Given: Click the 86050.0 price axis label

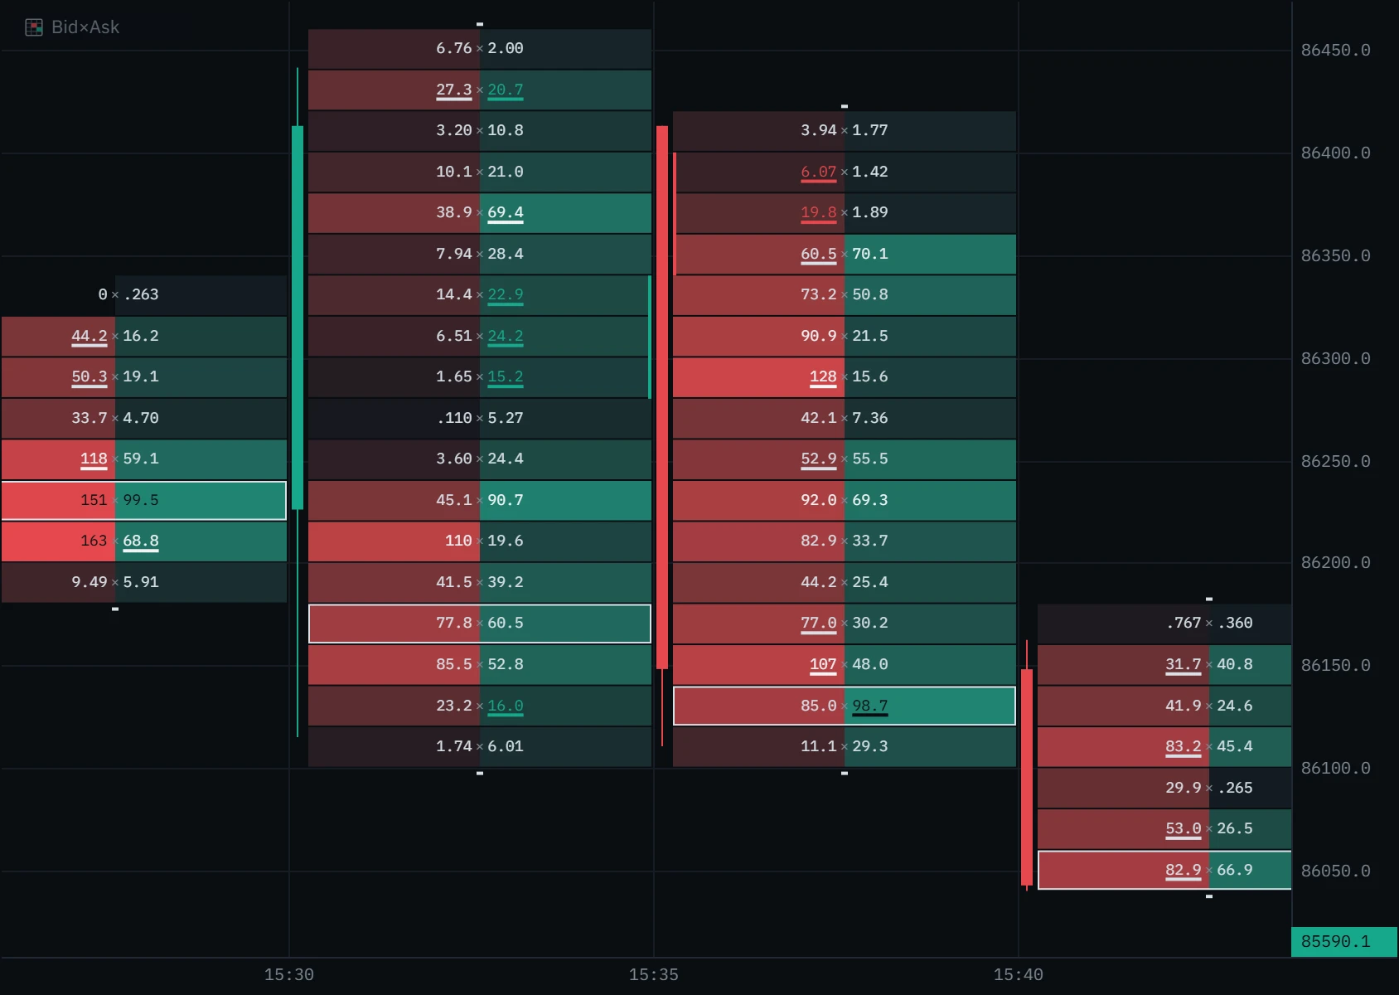Looking at the screenshot, I should (x=1335, y=871).
